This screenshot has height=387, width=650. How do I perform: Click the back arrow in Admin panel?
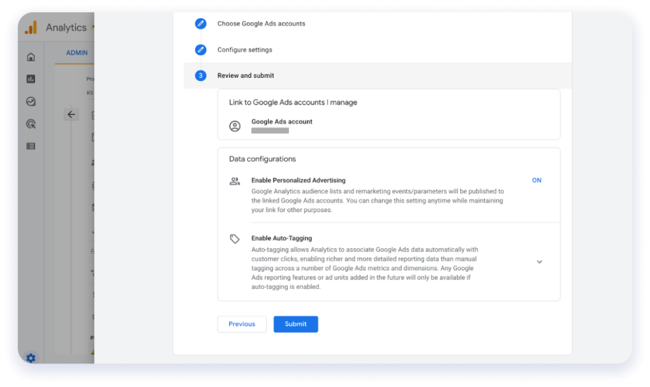pyautogui.click(x=71, y=115)
